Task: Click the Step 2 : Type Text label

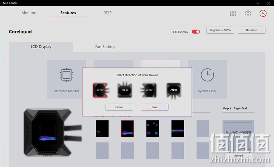Action: tap(235, 108)
